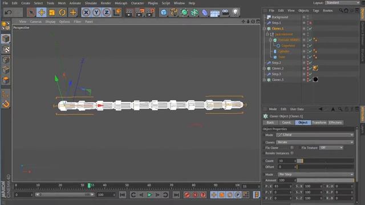Screen dimensions: 365x205
Task: Click Render Active View clapperboard icon
Action: [x=128, y=13]
